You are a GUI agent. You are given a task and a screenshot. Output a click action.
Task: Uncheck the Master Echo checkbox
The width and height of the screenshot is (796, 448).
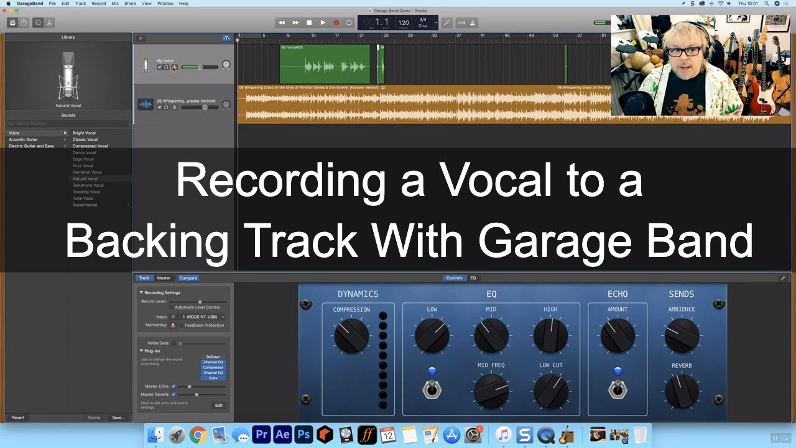(x=174, y=386)
